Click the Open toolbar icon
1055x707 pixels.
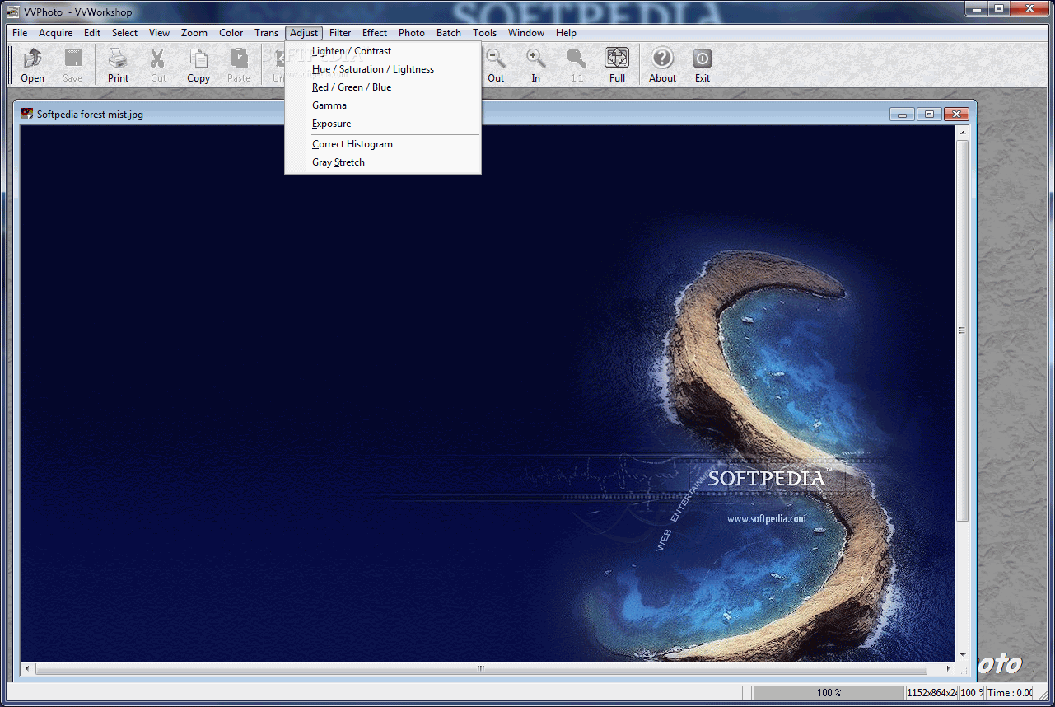pyautogui.click(x=33, y=65)
